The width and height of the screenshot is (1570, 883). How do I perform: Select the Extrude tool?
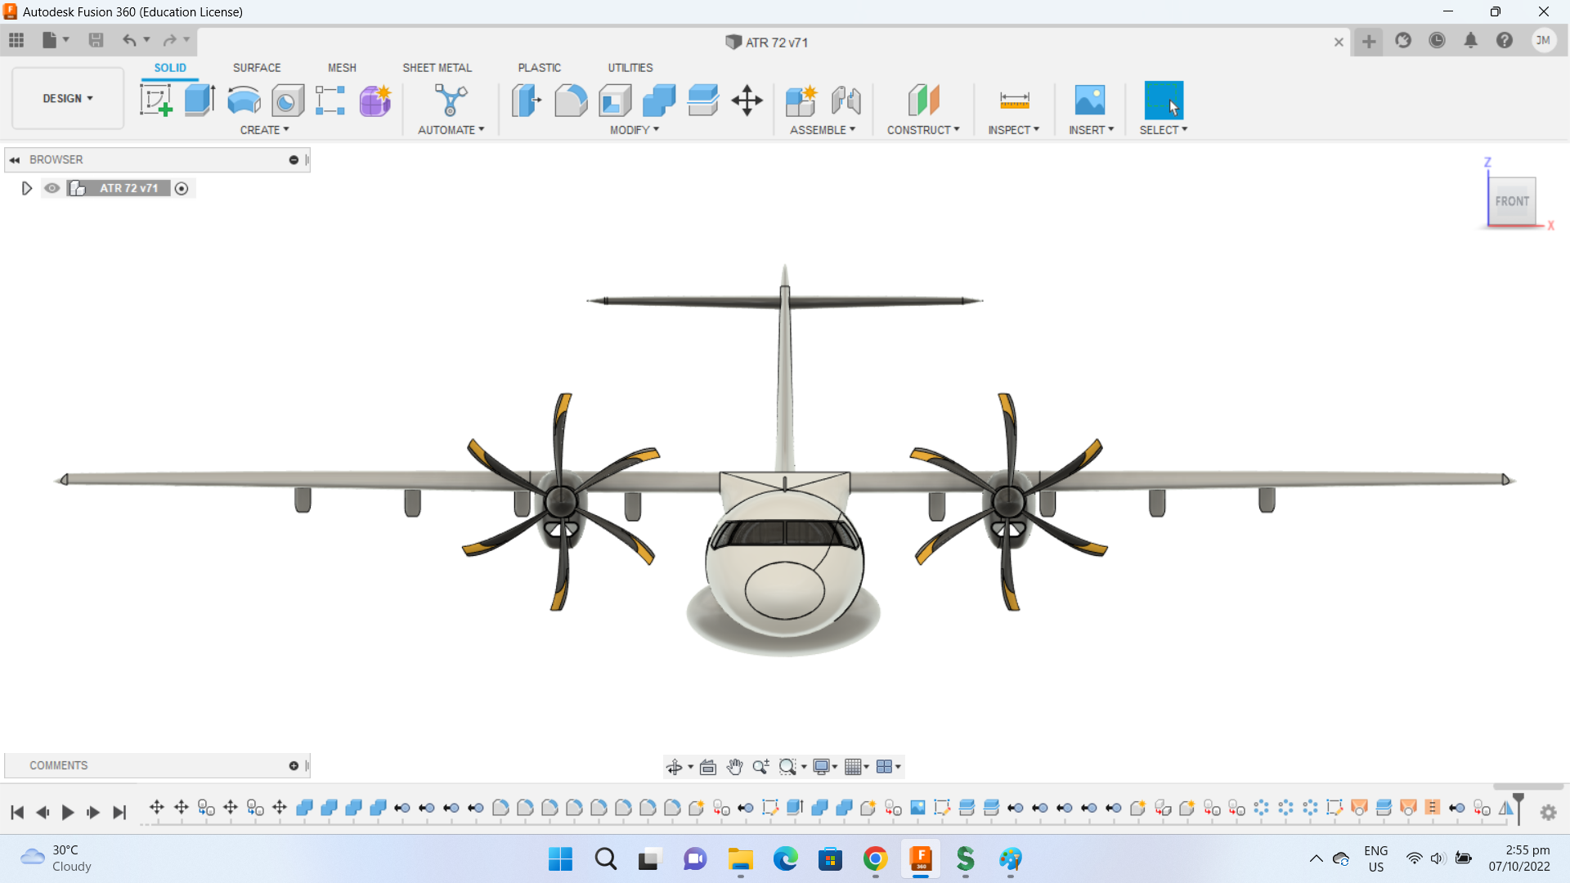(200, 101)
